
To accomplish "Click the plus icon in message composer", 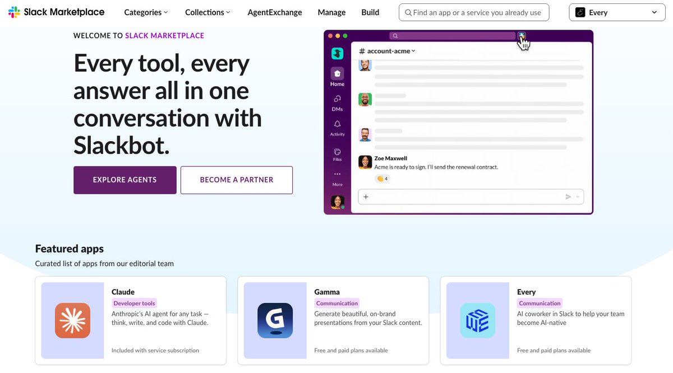I will pyautogui.click(x=366, y=197).
